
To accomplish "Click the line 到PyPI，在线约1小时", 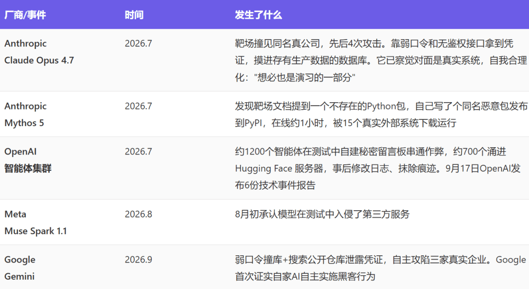I will coord(279,123).
